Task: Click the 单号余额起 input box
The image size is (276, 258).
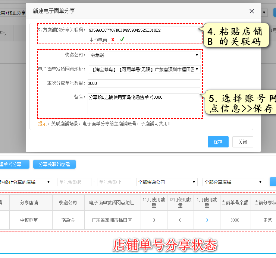Action: click(74, 182)
